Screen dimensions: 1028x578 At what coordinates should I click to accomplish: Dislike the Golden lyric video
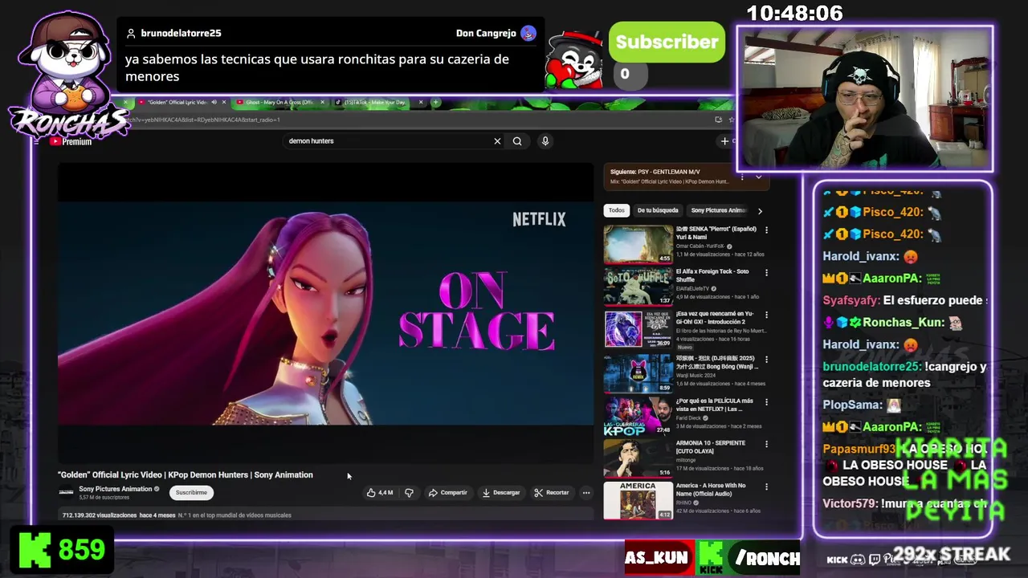coord(409,493)
